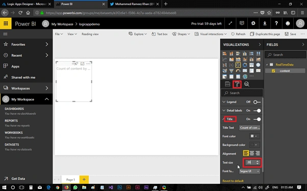307x191 pixels.
Task: Add a Text box
Action: tap(160, 34)
